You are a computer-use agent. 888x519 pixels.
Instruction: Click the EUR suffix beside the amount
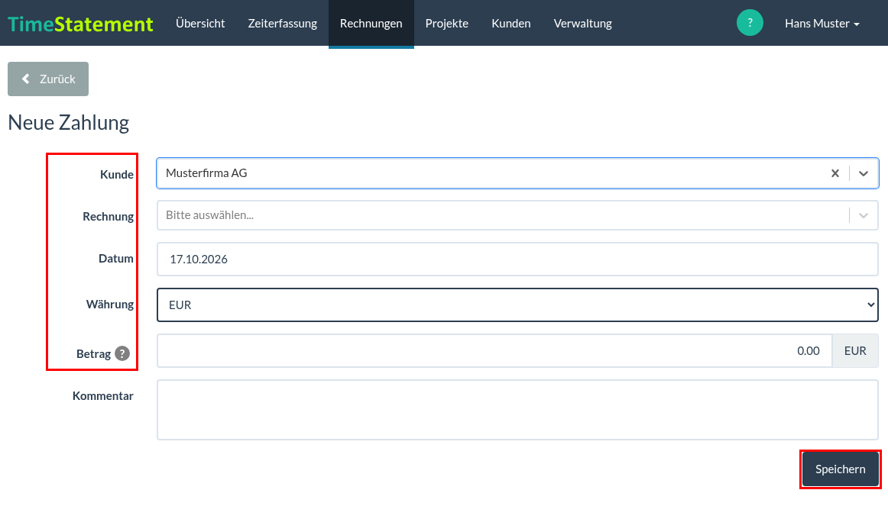tap(855, 350)
